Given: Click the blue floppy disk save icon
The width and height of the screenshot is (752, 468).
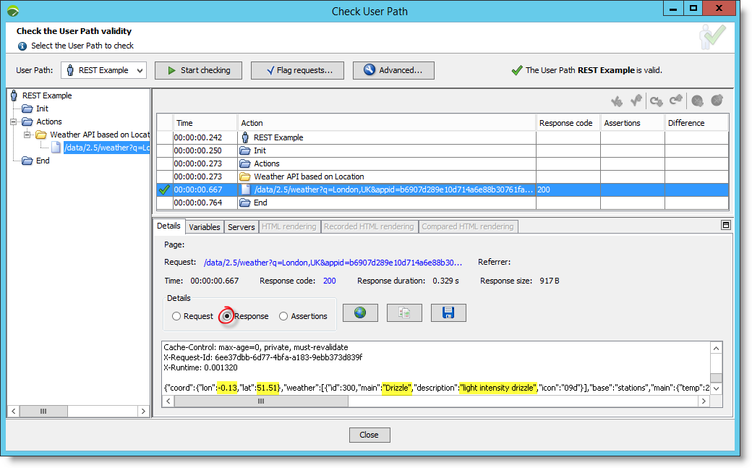Looking at the screenshot, I should [448, 312].
